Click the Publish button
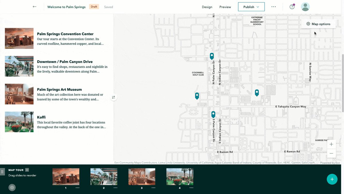Screen dimensions: 344x194 [249, 7]
